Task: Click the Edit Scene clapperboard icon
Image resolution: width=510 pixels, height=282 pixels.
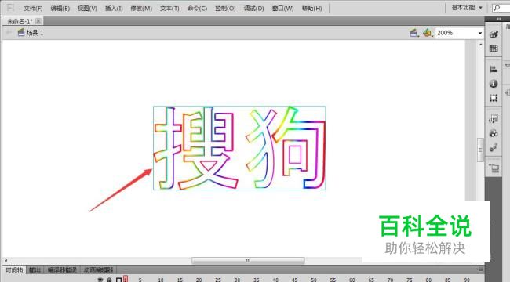Action: pyautogui.click(x=413, y=33)
